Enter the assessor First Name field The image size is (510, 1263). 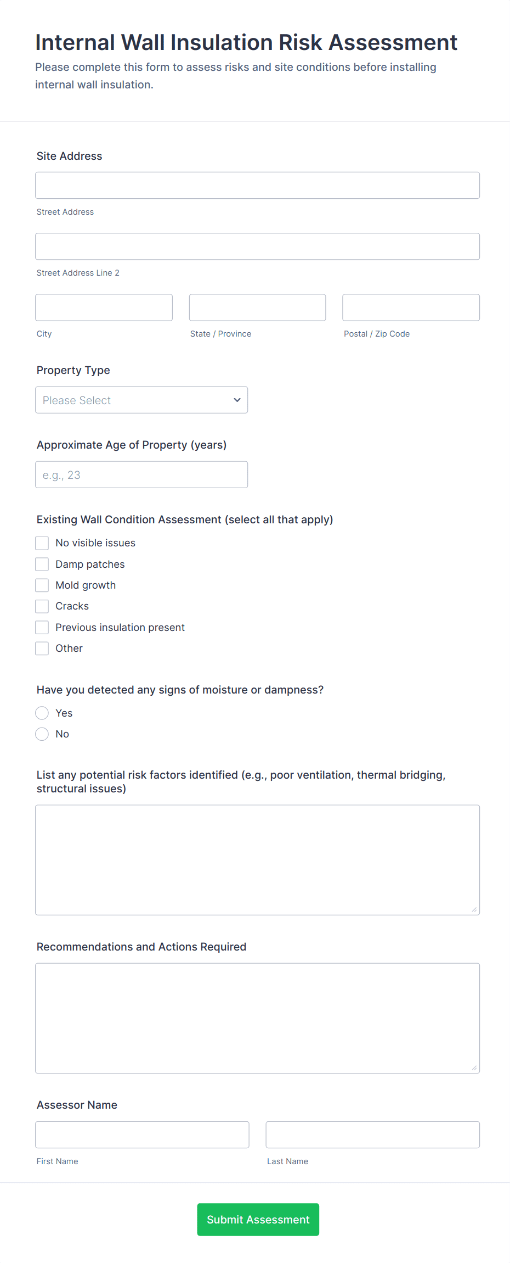coord(142,1135)
